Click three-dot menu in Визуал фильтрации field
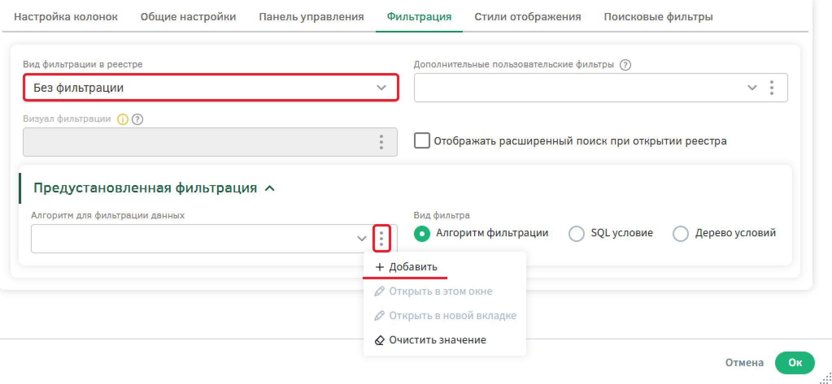Image resolution: width=832 pixels, height=384 pixels. pyautogui.click(x=381, y=142)
